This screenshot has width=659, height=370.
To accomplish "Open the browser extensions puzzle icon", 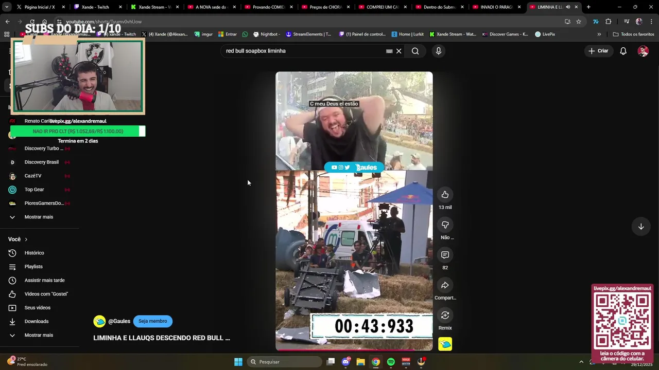I will (x=609, y=22).
